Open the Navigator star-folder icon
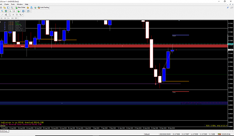 coord(4,7)
